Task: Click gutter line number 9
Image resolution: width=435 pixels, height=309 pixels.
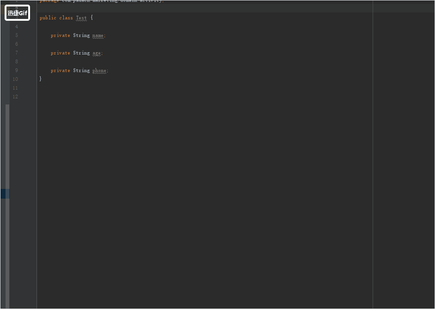Action: pyautogui.click(x=16, y=71)
